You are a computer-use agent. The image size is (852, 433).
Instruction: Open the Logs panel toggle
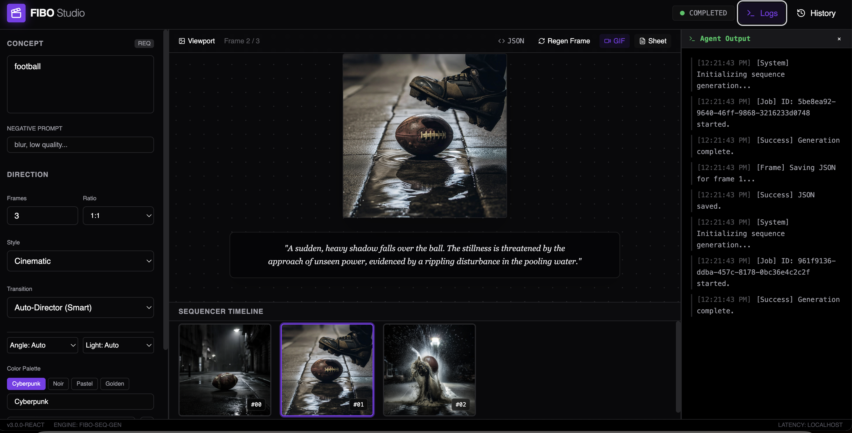pyautogui.click(x=762, y=13)
